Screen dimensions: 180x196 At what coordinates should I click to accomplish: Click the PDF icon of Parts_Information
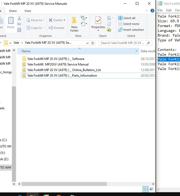(x=24, y=75)
